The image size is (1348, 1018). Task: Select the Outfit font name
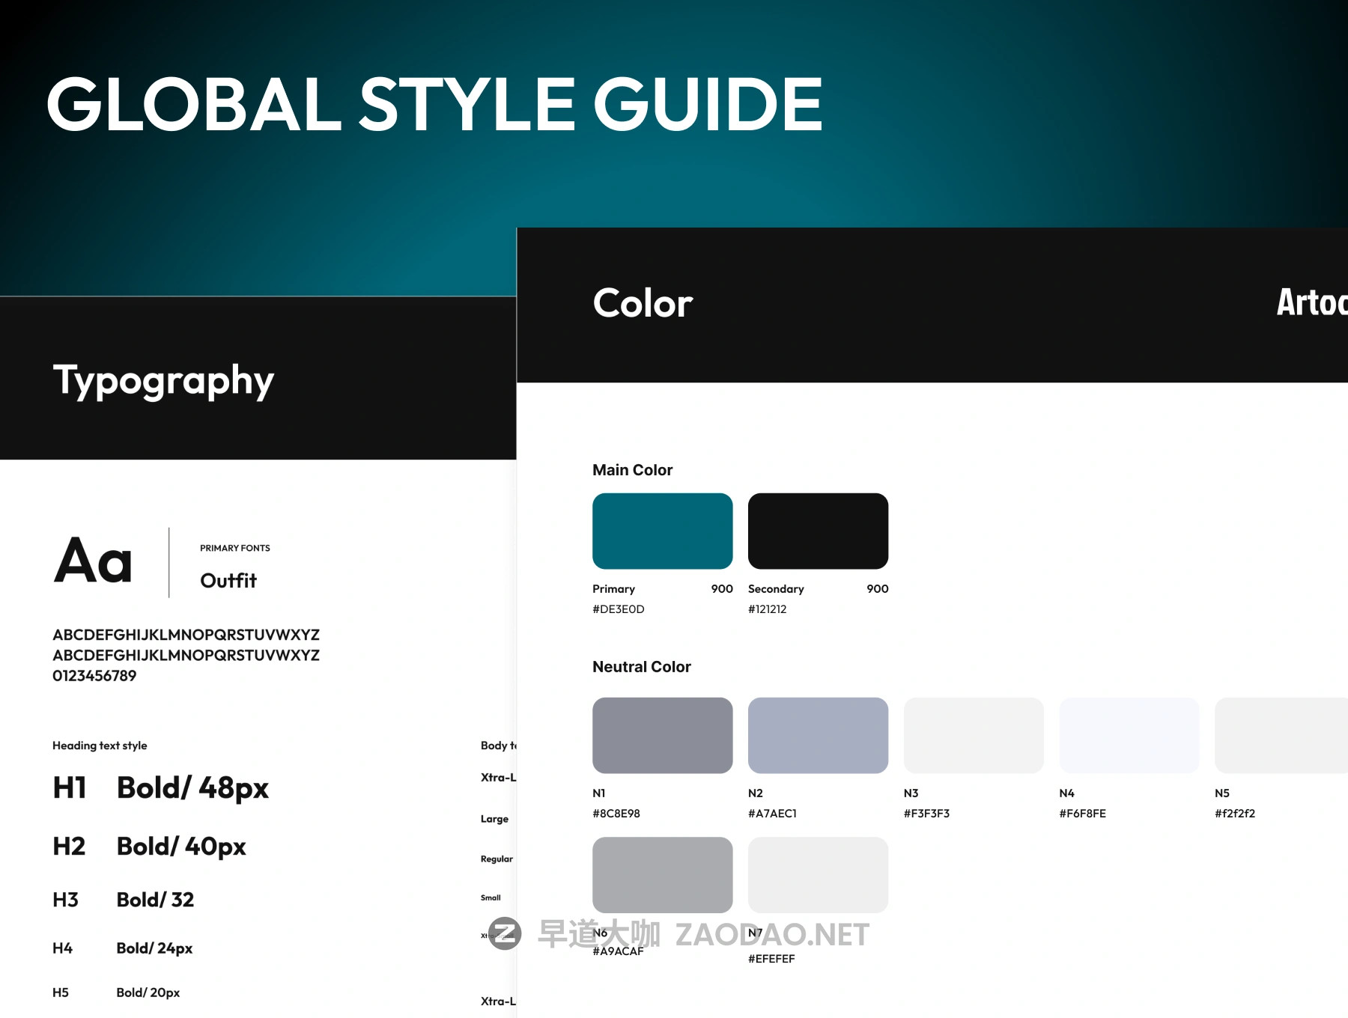[228, 581]
